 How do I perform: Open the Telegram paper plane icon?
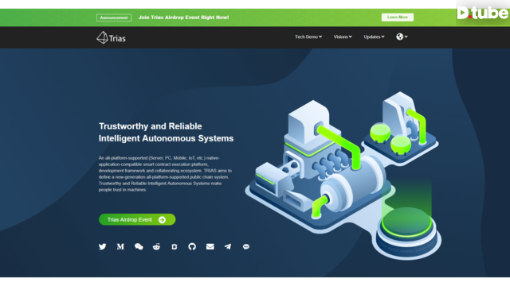(x=228, y=247)
